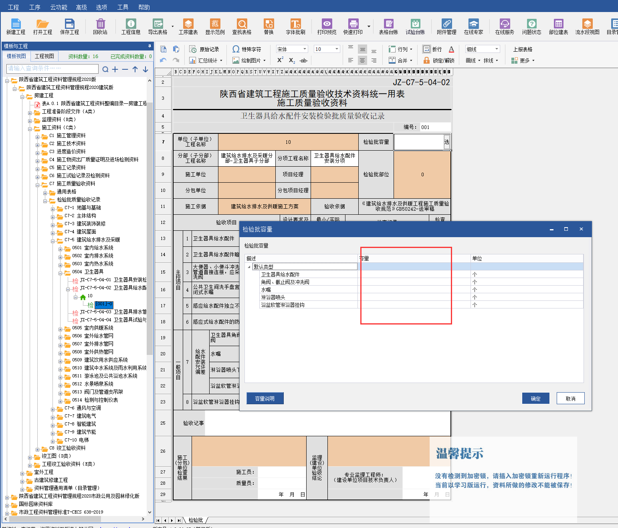
Task: Open 打开工程 folder icon
Action: click(42, 26)
